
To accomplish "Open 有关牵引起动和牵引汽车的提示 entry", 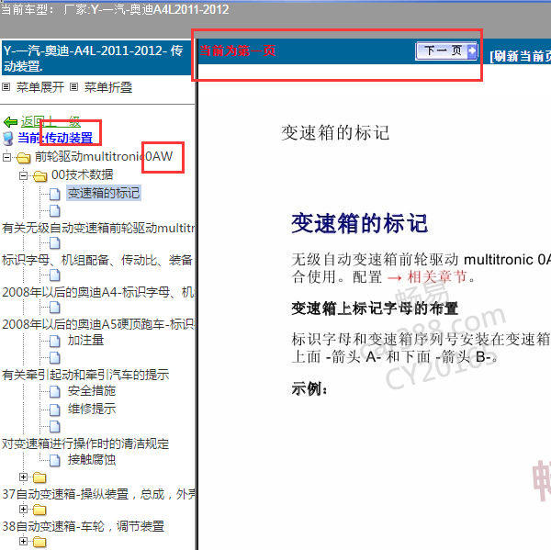I will [85, 375].
